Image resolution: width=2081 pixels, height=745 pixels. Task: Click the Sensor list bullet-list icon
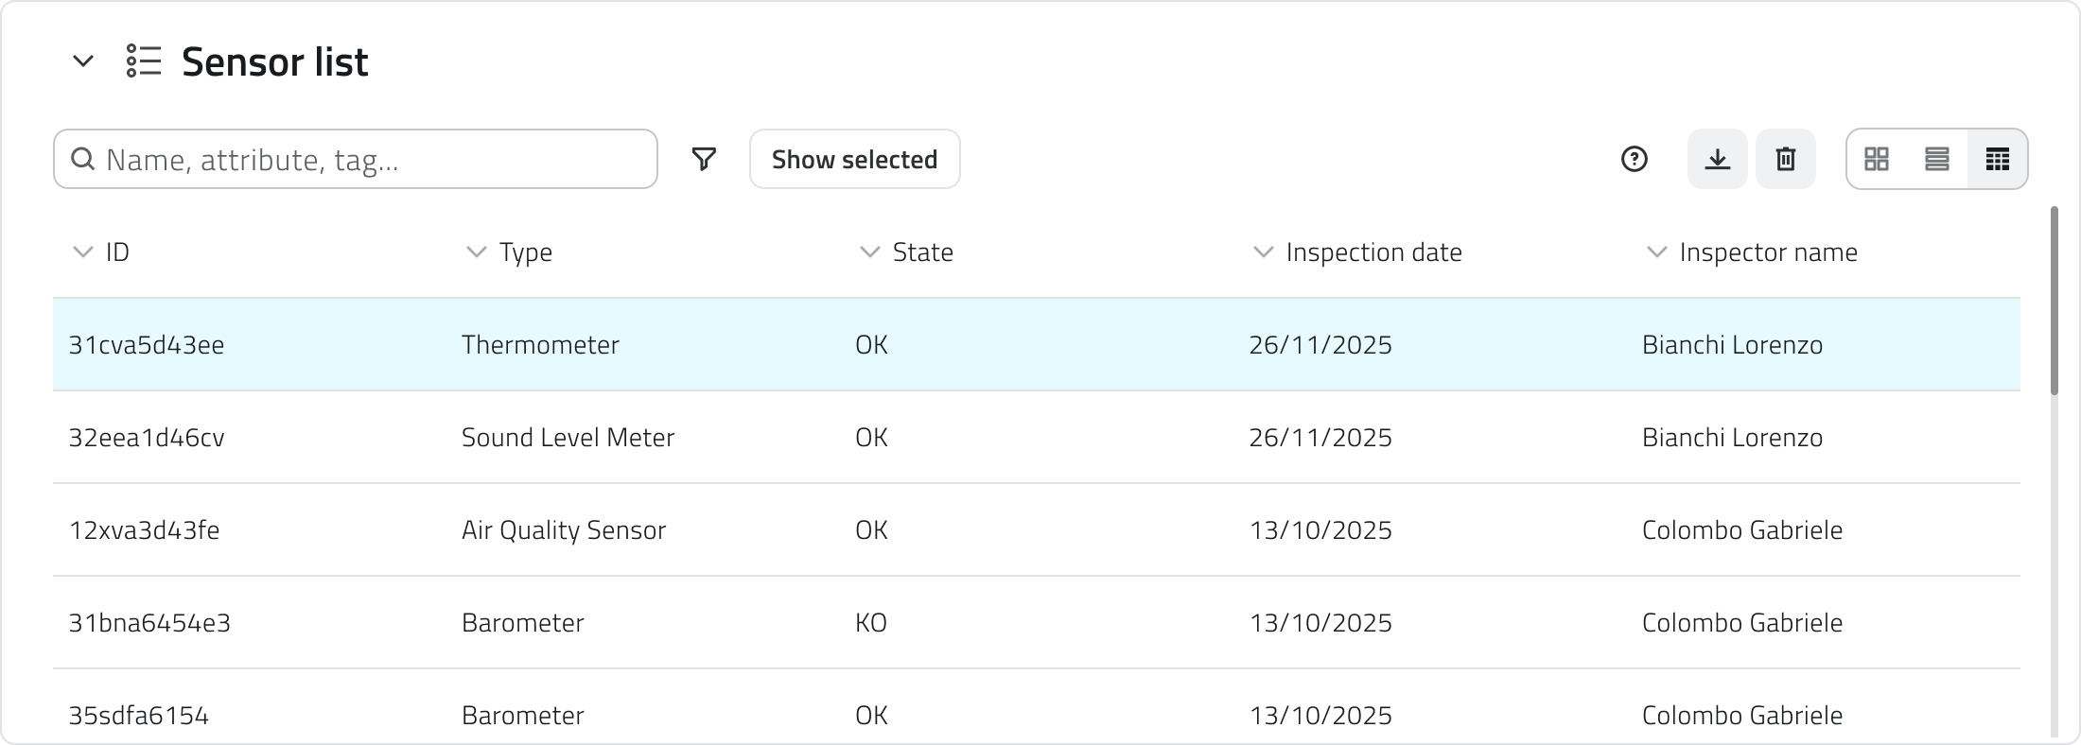[144, 61]
